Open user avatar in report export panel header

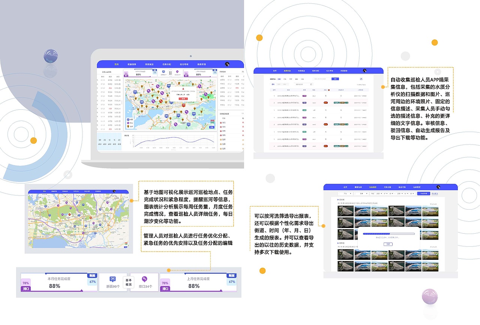coord(438,187)
